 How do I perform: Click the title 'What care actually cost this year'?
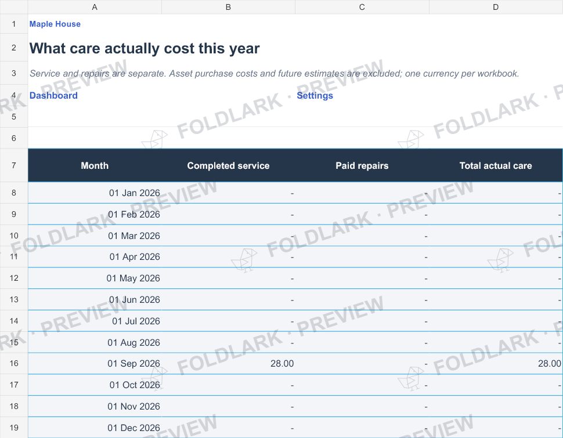[145, 49]
